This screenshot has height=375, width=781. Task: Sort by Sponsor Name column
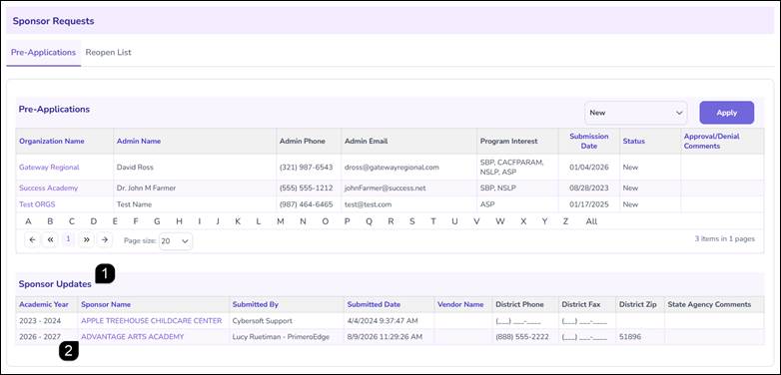click(x=106, y=304)
